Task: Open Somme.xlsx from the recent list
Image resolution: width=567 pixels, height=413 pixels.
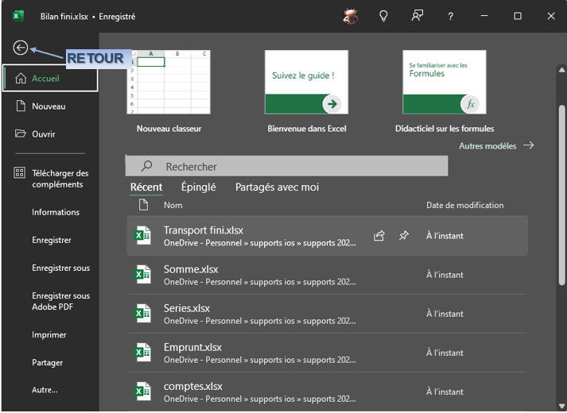Action: 328,275
